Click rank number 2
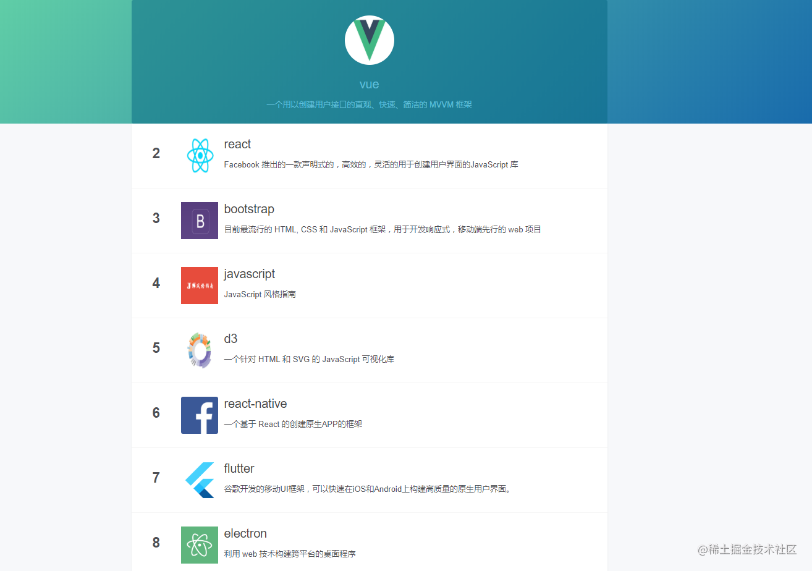The height and width of the screenshot is (571, 812). [x=156, y=153]
